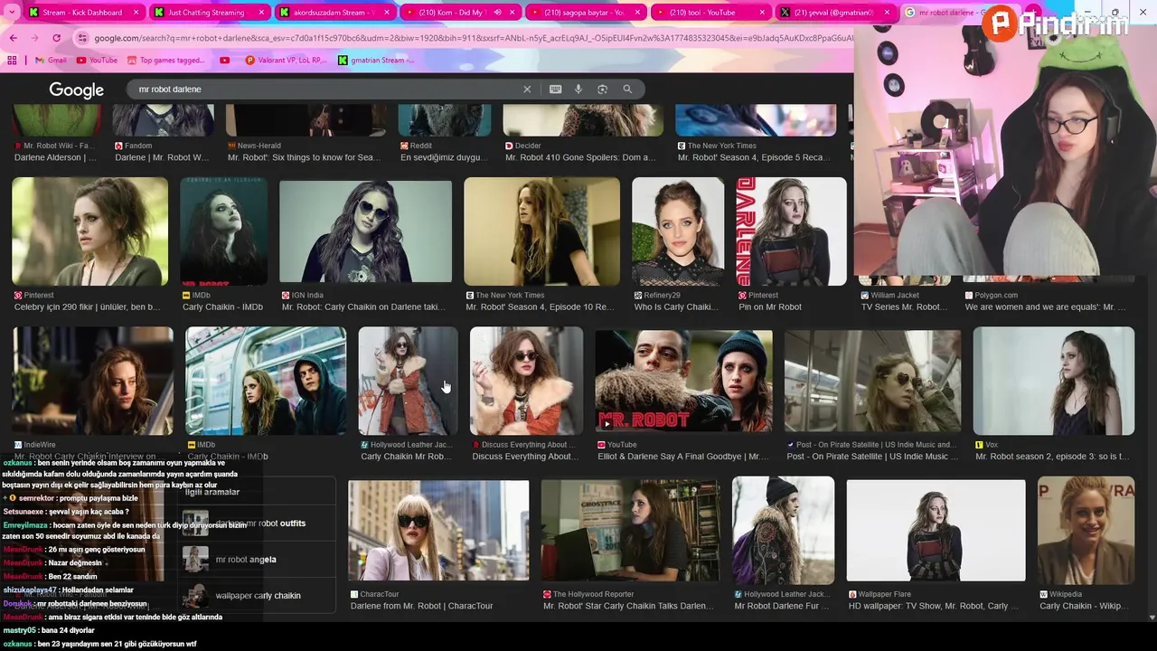The width and height of the screenshot is (1157, 651).
Task: Open the Gmail bookmark
Action: pos(51,61)
